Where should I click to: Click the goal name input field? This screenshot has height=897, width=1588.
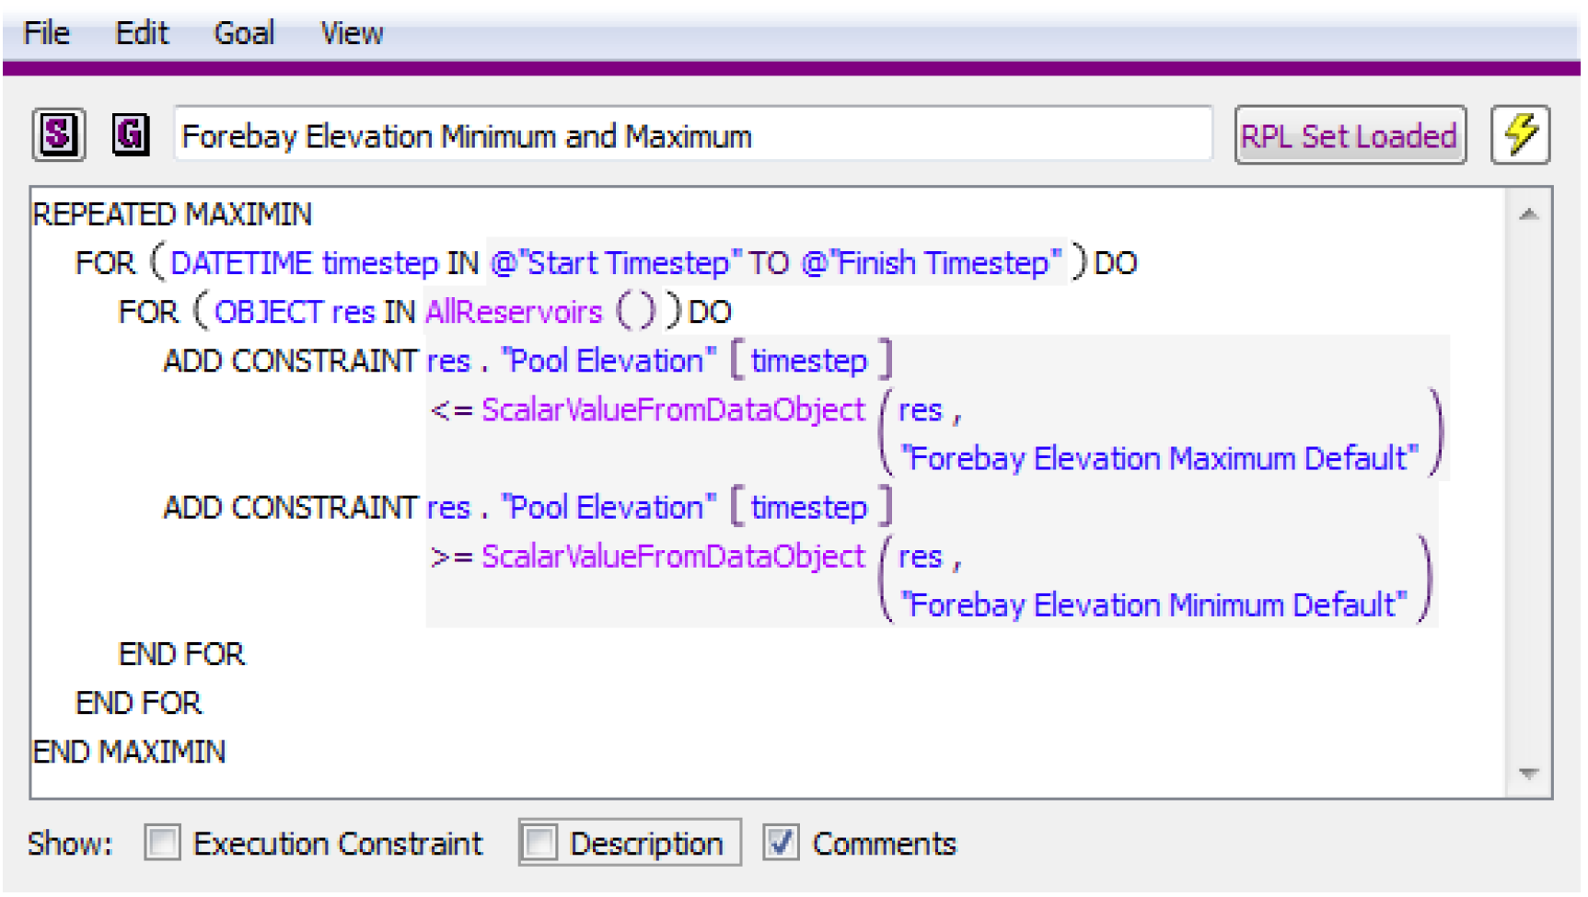(x=692, y=136)
